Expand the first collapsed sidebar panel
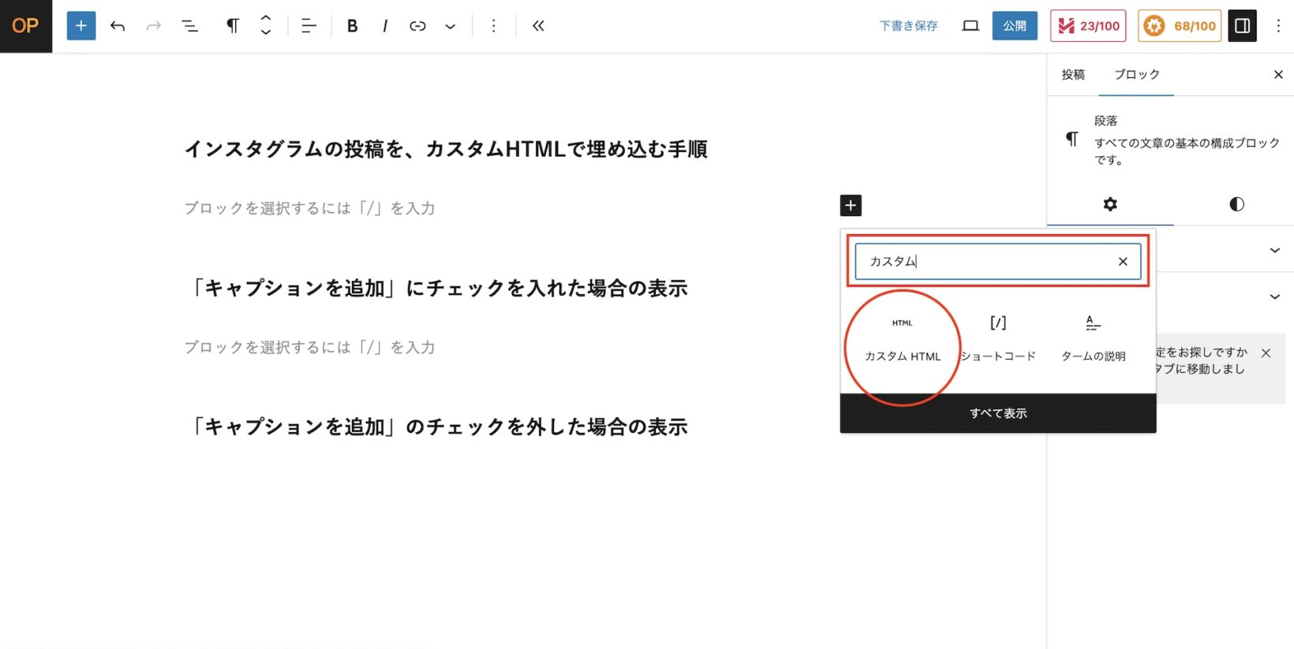Viewport: 1294px width, 649px height. point(1274,250)
